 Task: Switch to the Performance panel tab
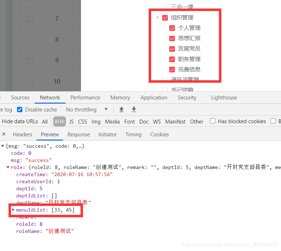pyautogui.click(x=85, y=98)
